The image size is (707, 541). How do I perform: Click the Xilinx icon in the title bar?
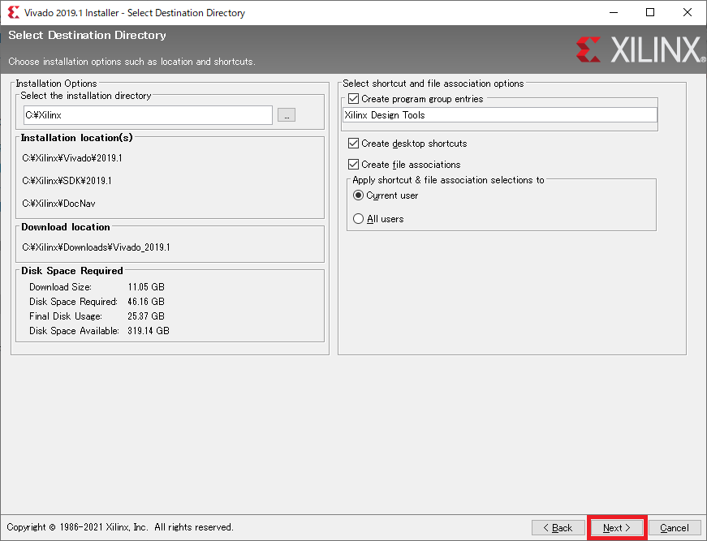click(11, 13)
